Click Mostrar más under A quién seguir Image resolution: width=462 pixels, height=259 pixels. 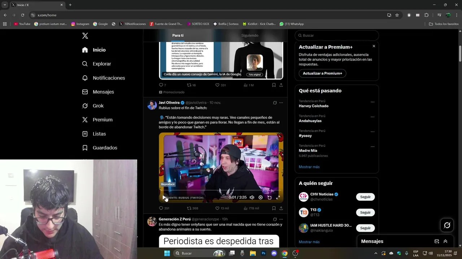point(309,242)
